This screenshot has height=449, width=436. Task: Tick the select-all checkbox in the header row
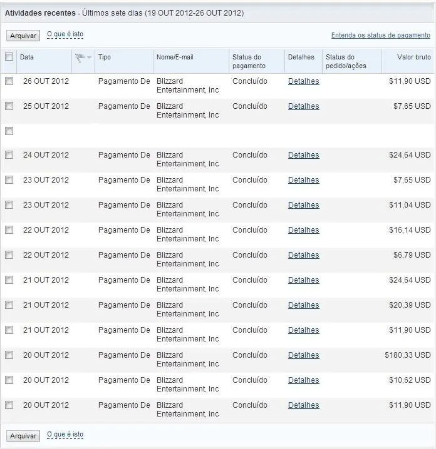9,57
